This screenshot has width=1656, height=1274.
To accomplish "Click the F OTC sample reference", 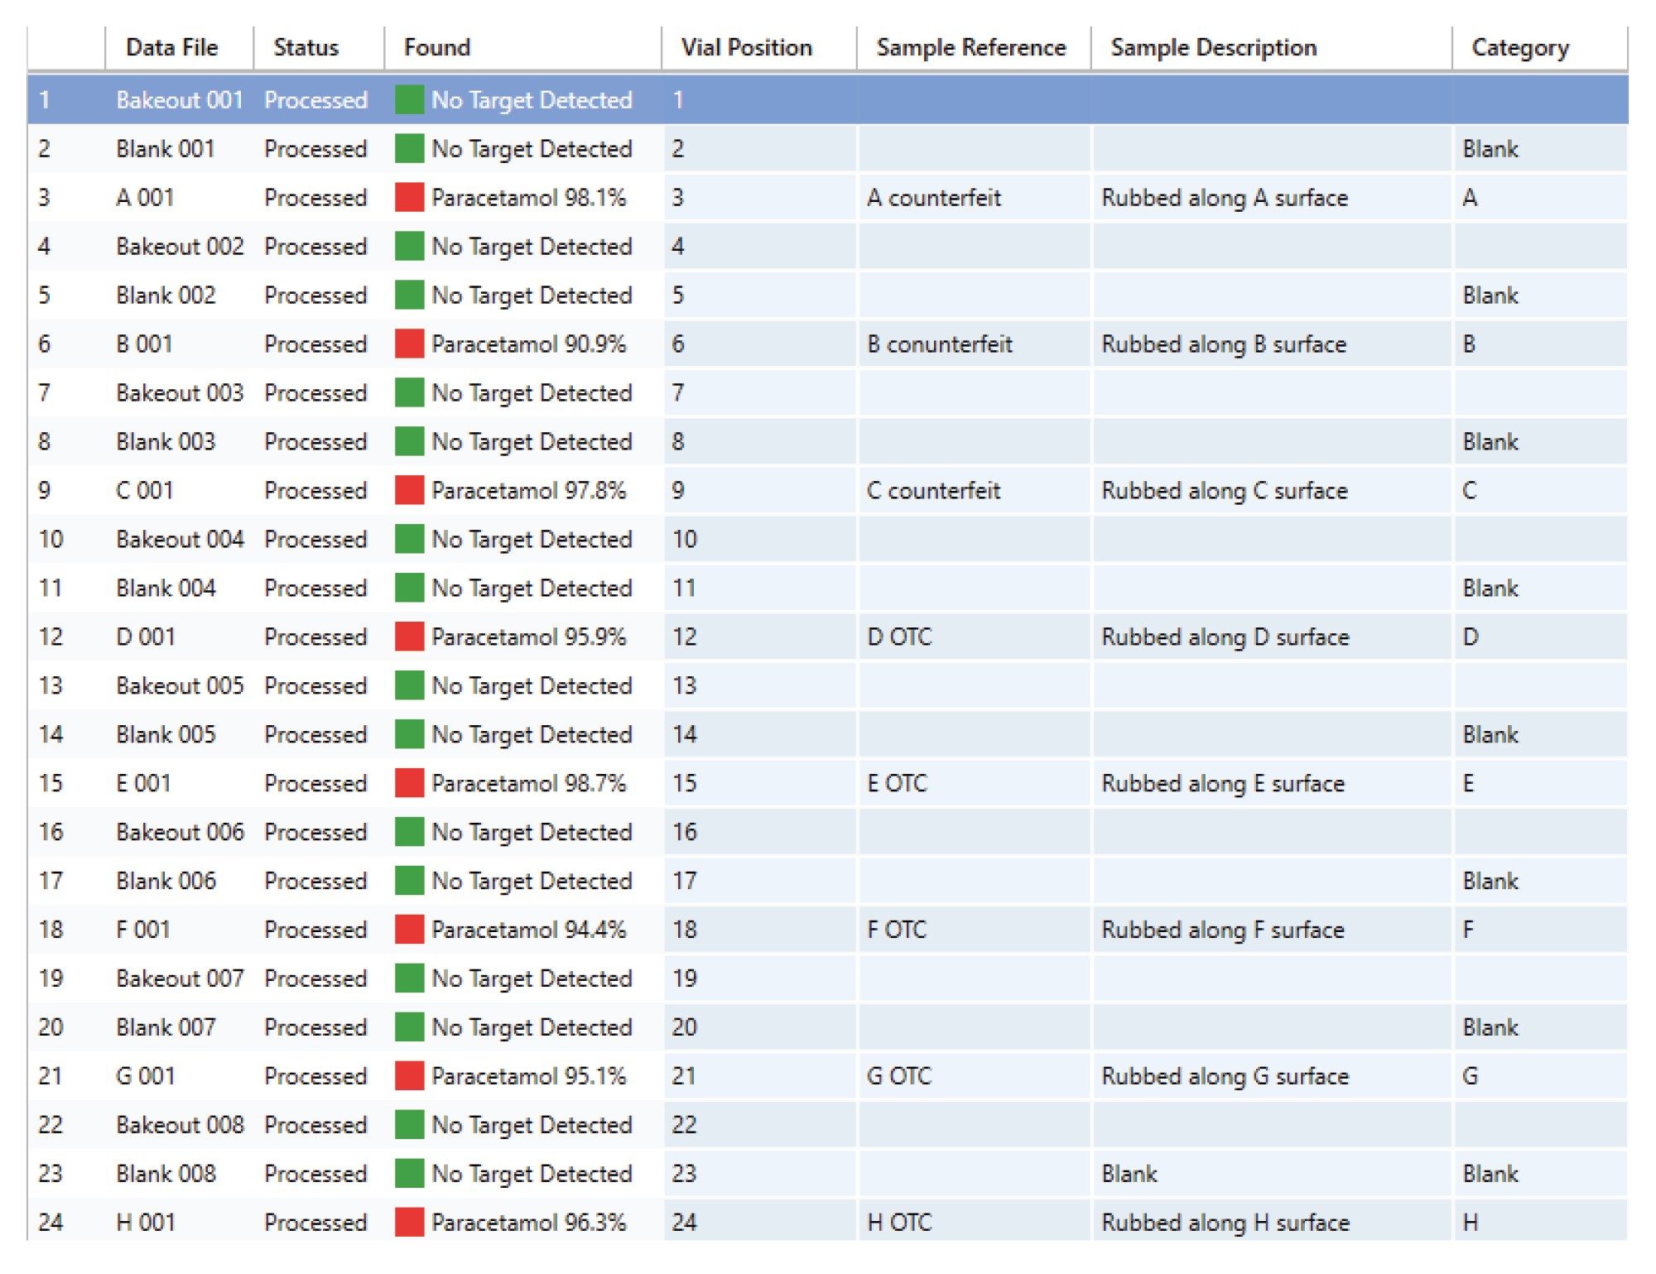I will pyautogui.click(x=897, y=930).
